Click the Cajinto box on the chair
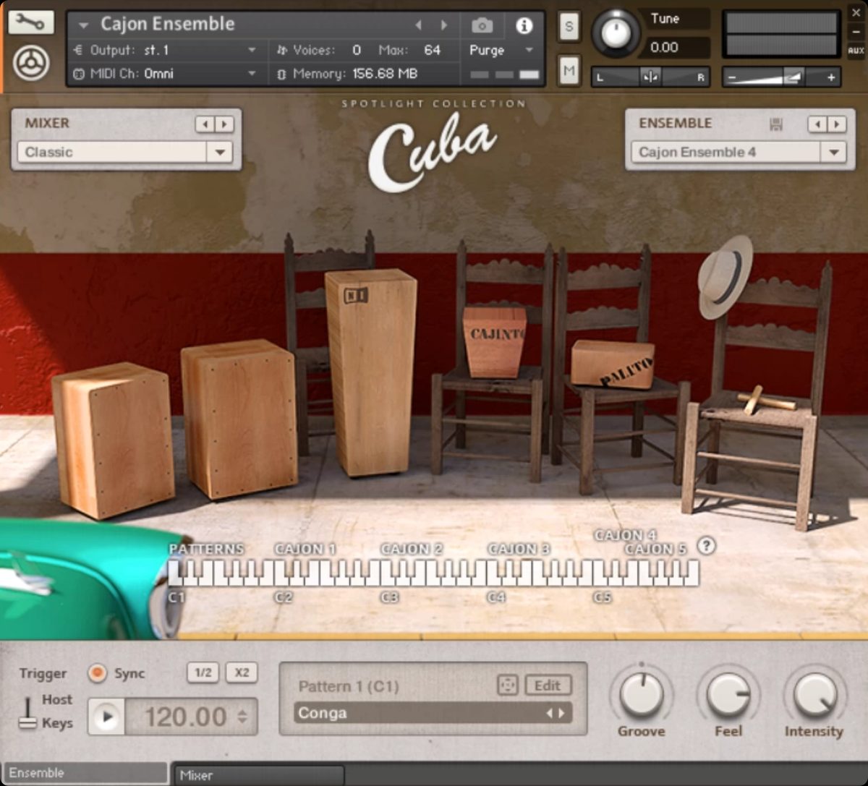This screenshot has width=868, height=786. click(494, 341)
